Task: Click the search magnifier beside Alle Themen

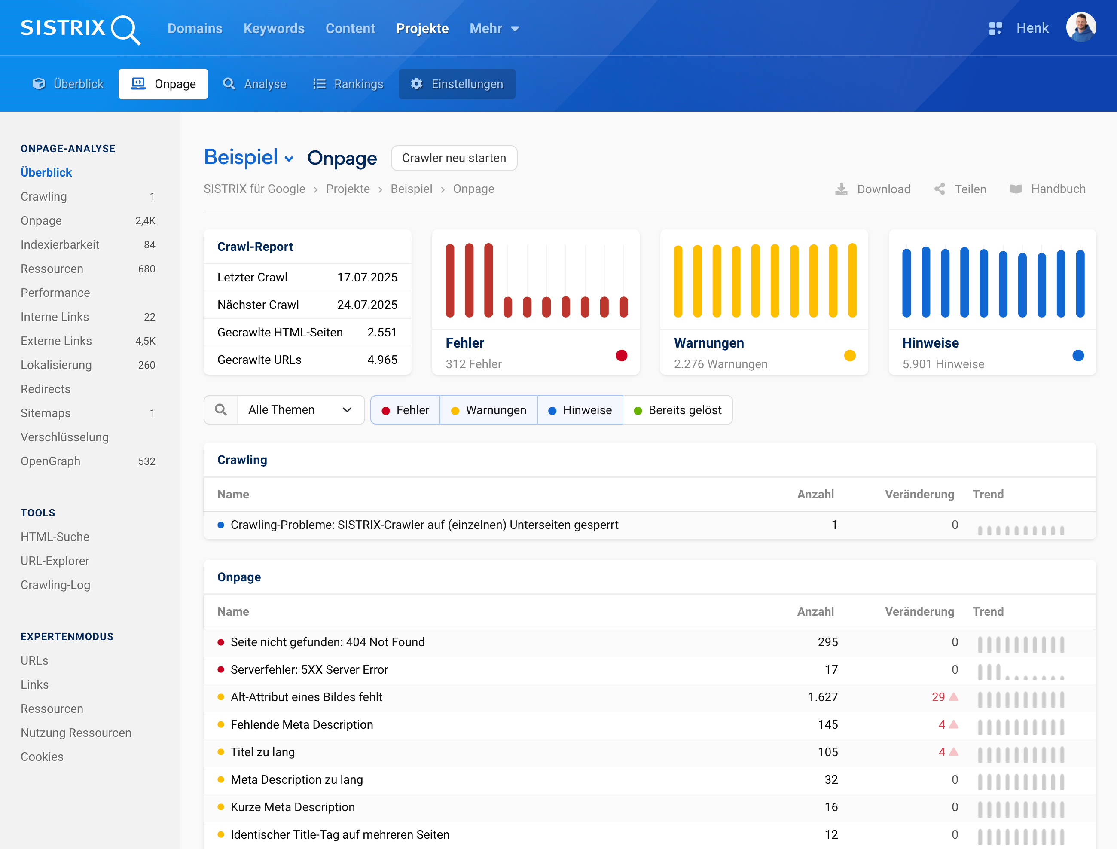Action: pyautogui.click(x=221, y=410)
